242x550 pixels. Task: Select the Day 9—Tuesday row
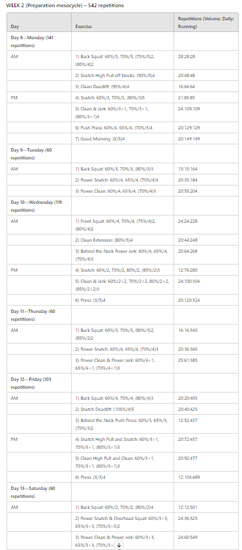click(123, 154)
